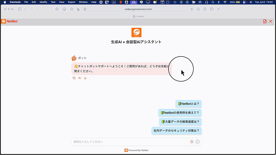This screenshot has width=276, height=155.
Task: Show the tab overview icon
Action: 212,9
